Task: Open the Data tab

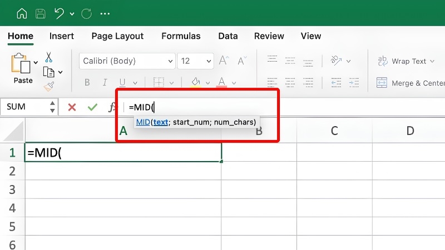Action: 228,36
